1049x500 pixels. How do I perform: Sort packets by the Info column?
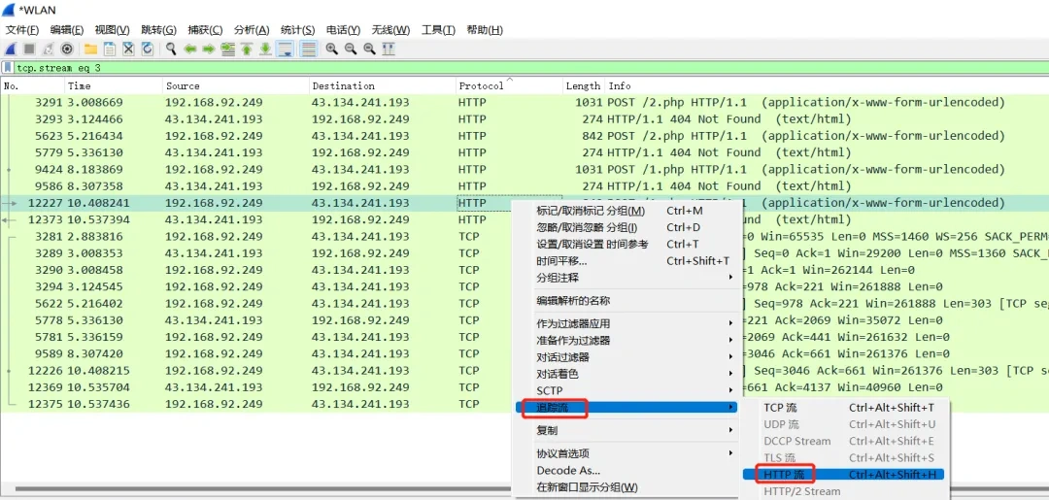point(827,85)
